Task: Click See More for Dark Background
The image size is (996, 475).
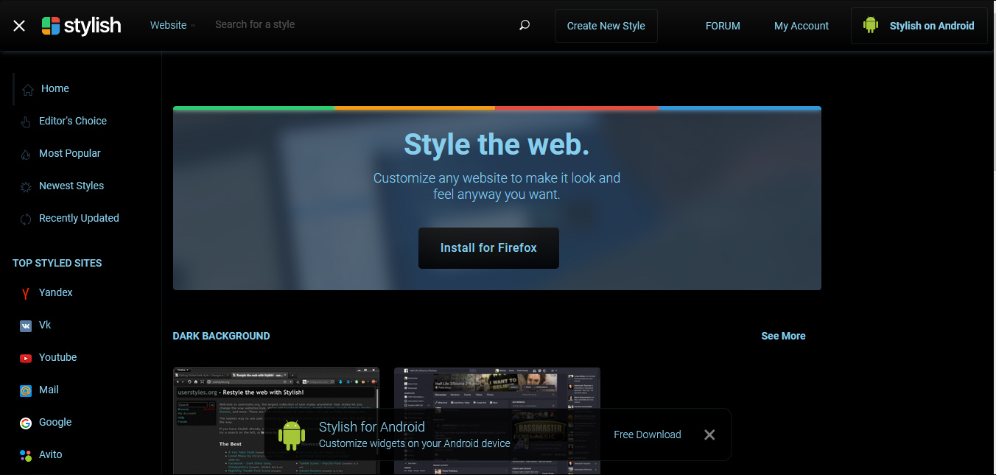Action: tap(783, 336)
